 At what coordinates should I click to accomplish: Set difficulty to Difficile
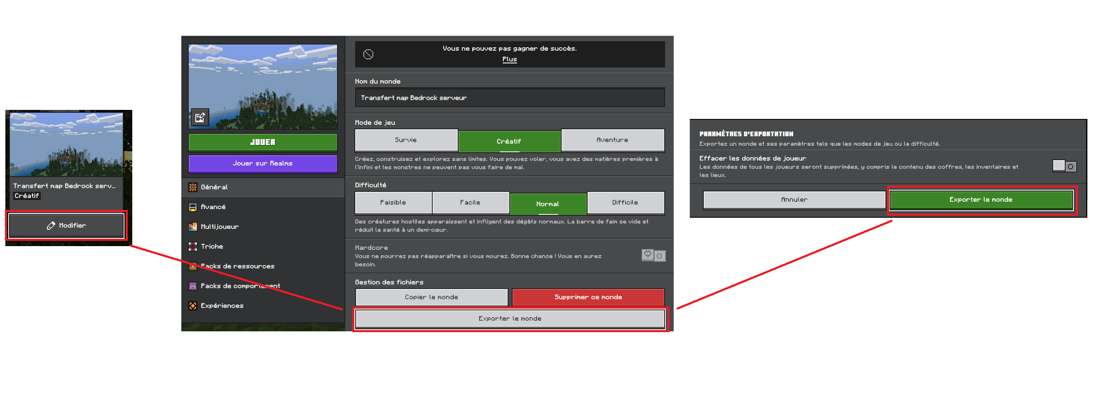(x=625, y=203)
